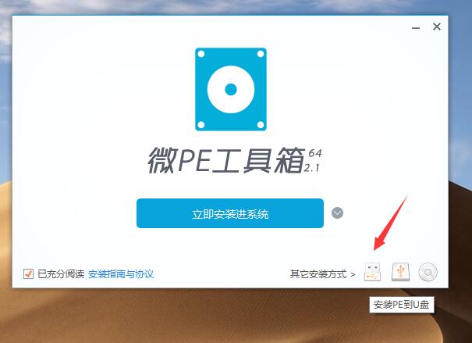Open the 安装指南与协议 link
Screen dimensions: 472x343
(x=121, y=274)
